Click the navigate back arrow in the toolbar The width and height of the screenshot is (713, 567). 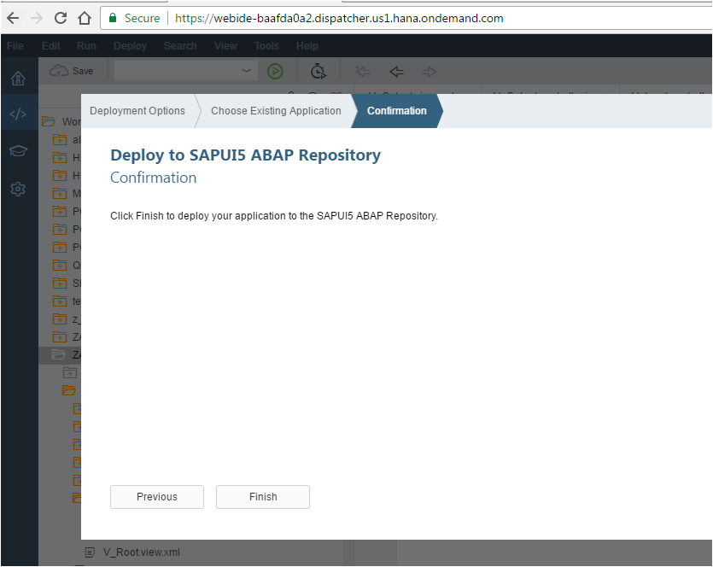[x=396, y=72]
